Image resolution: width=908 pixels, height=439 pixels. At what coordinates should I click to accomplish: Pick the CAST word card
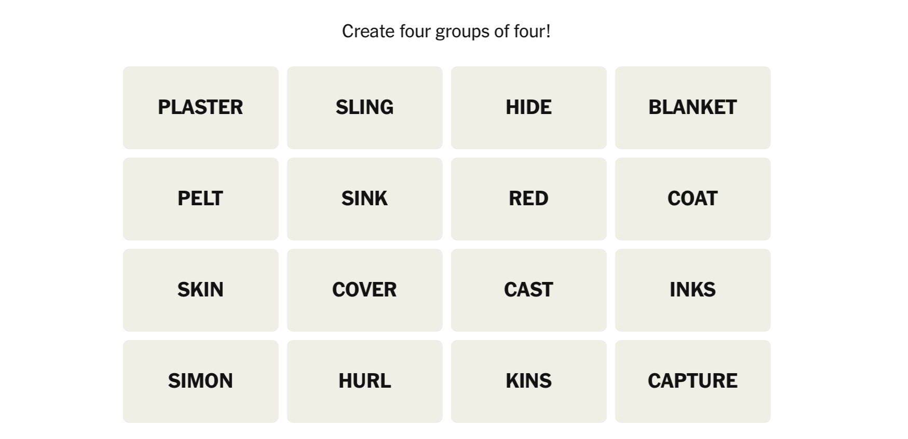[x=528, y=290]
